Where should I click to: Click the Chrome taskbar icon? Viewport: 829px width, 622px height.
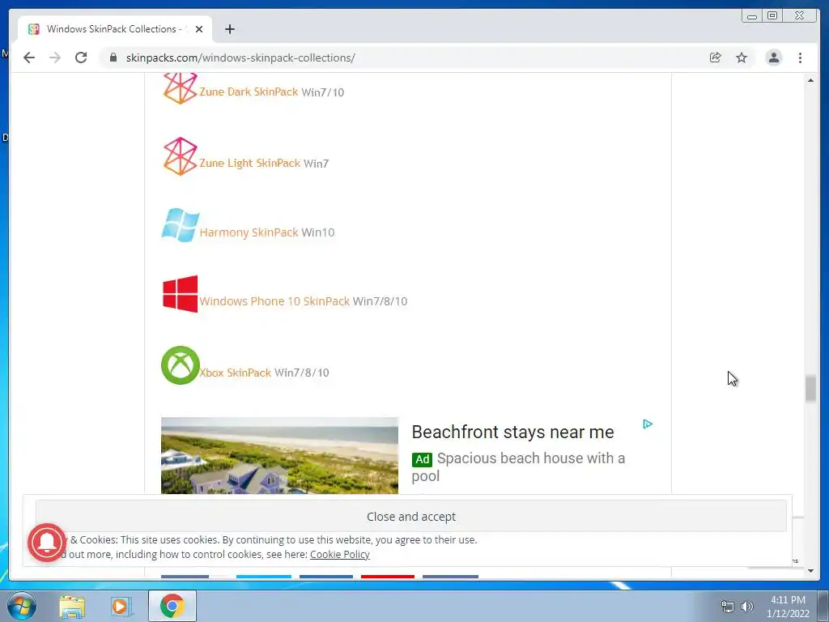172,606
